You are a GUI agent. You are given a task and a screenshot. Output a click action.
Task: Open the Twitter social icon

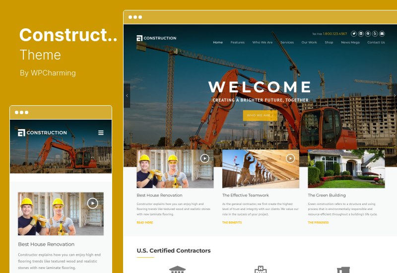[354, 34]
